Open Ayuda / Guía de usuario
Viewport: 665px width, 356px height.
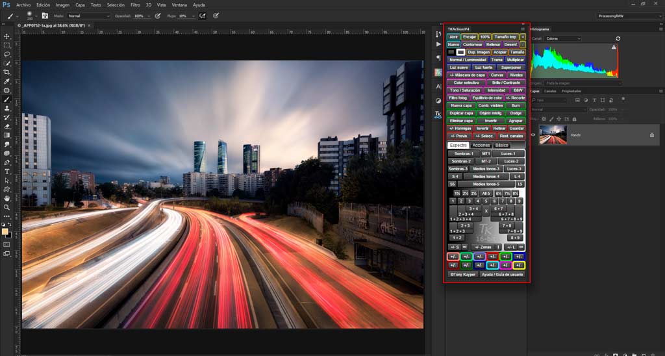click(502, 275)
